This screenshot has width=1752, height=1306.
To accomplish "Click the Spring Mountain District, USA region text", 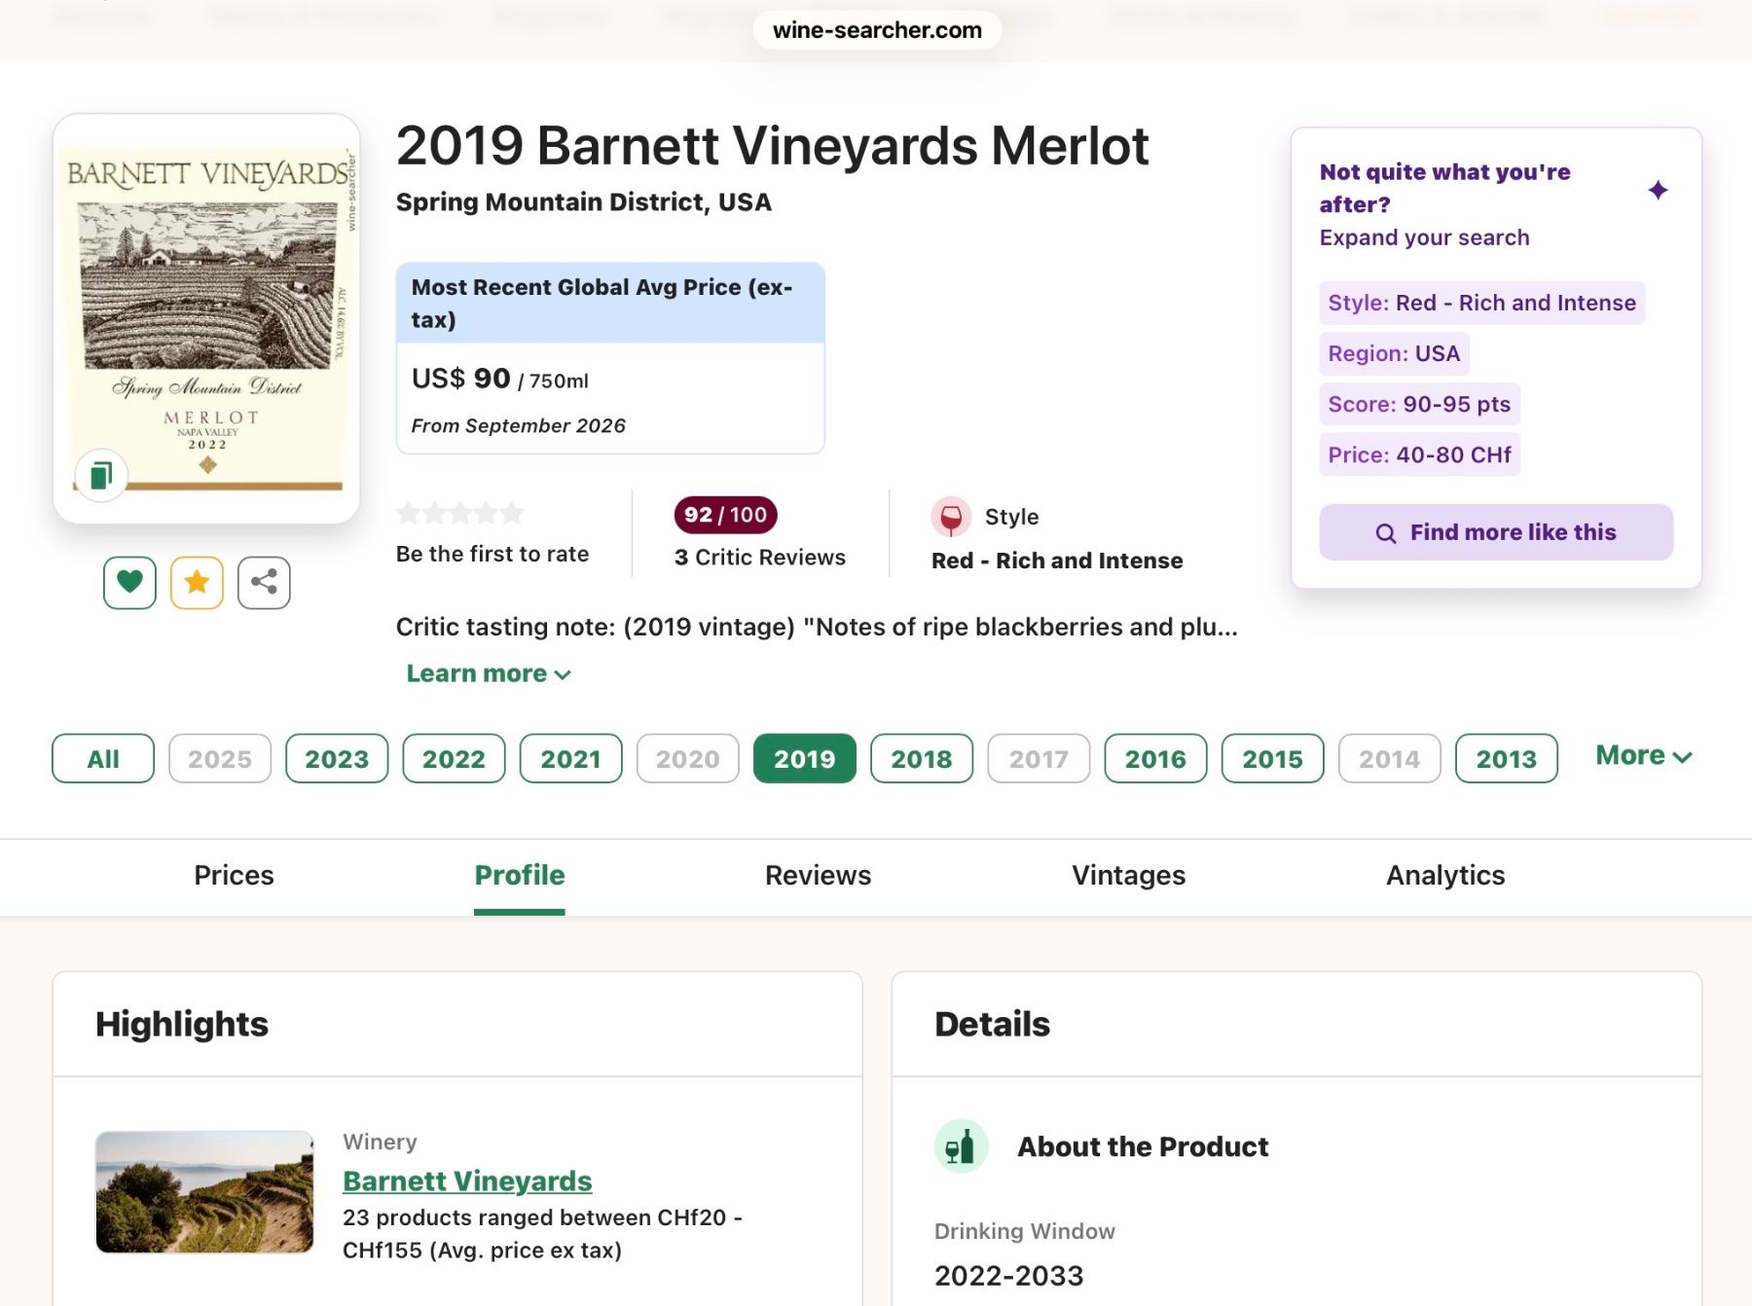I will pyautogui.click(x=584, y=202).
